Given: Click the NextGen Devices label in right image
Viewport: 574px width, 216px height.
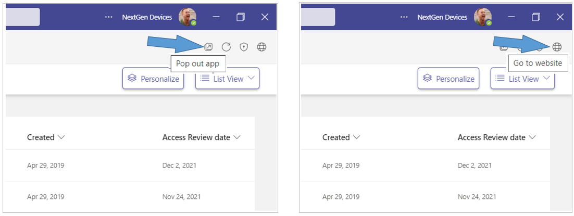Looking at the screenshot, I should tap(442, 17).
